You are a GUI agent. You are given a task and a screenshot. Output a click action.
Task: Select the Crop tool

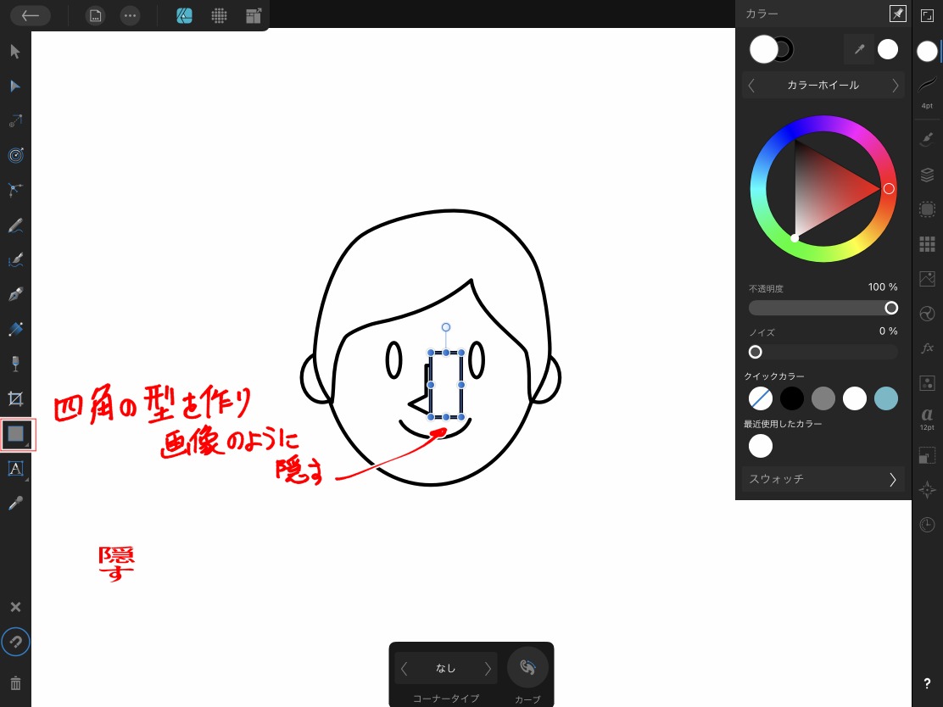(15, 398)
